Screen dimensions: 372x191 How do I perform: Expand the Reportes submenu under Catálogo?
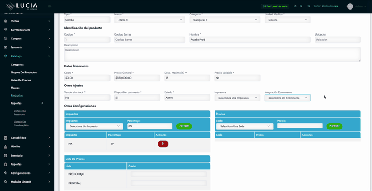pyautogui.click(x=43, y=103)
